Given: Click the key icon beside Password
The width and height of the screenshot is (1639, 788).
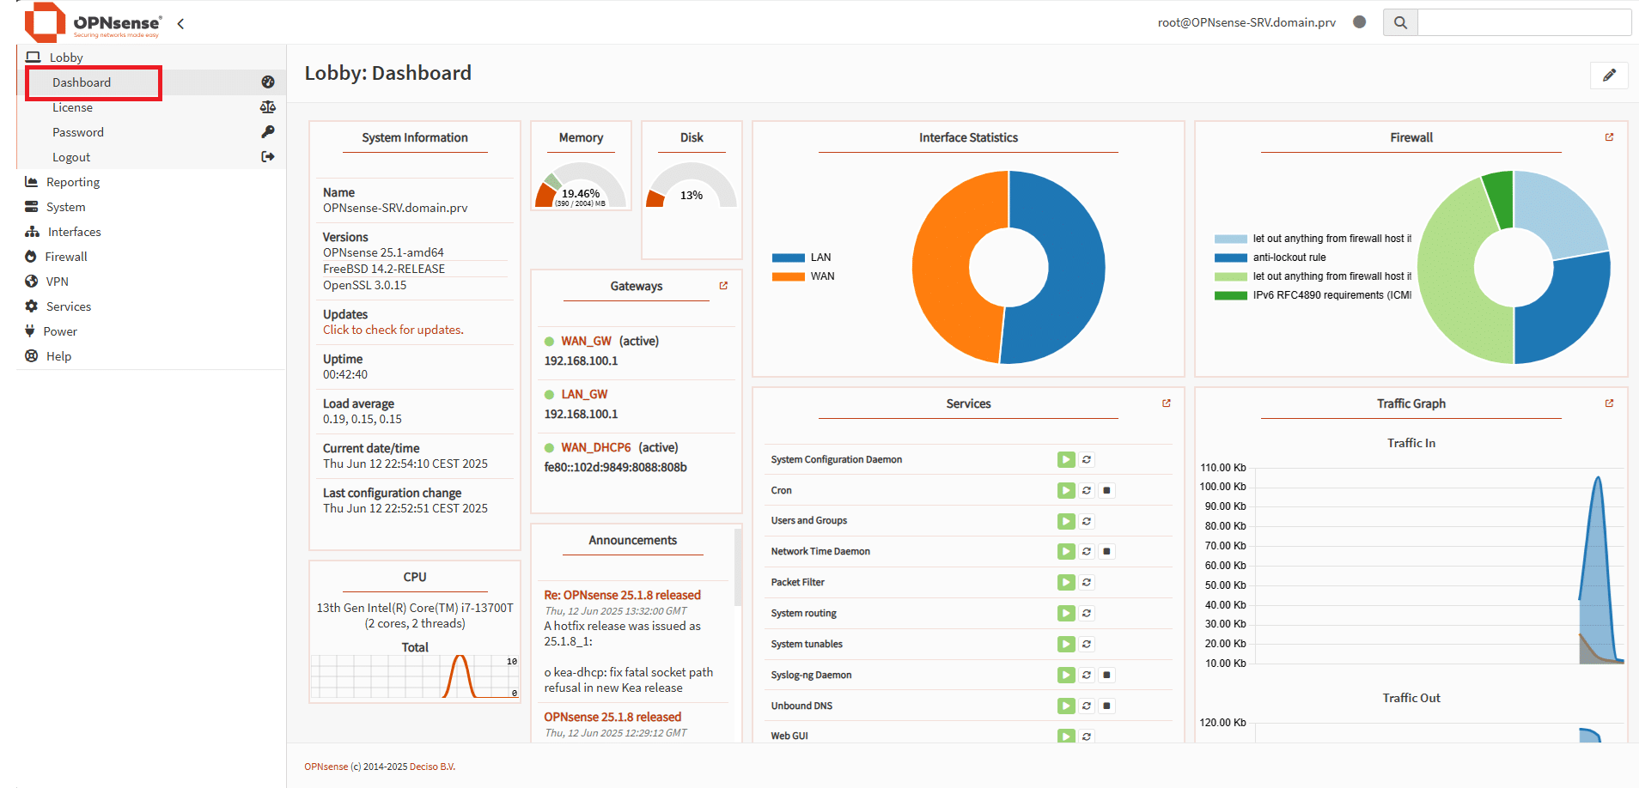Looking at the screenshot, I should (268, 132).
